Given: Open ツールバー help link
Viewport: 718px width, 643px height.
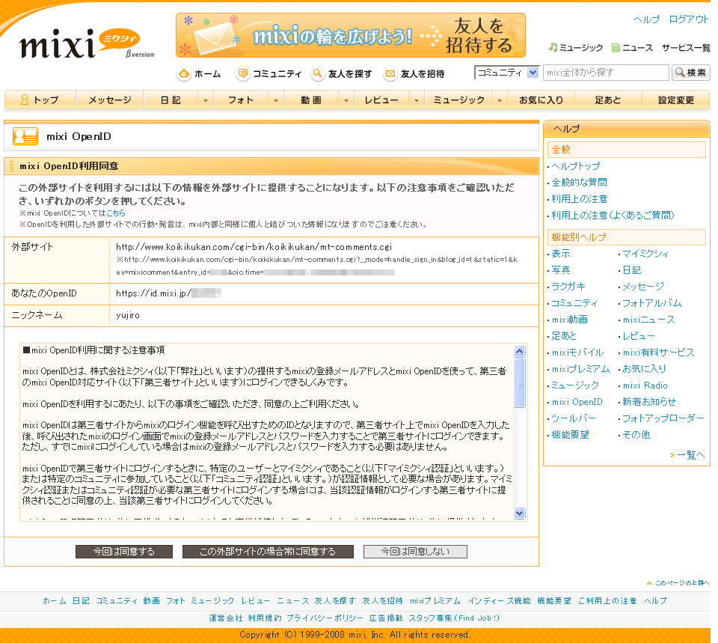Looking at the screenshot, I should point(574,418).
